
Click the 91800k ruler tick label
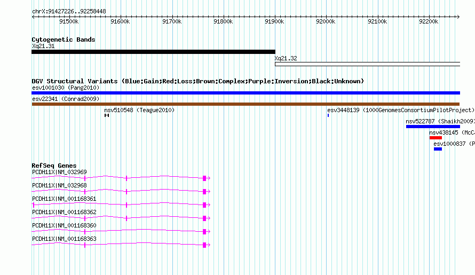223,21
